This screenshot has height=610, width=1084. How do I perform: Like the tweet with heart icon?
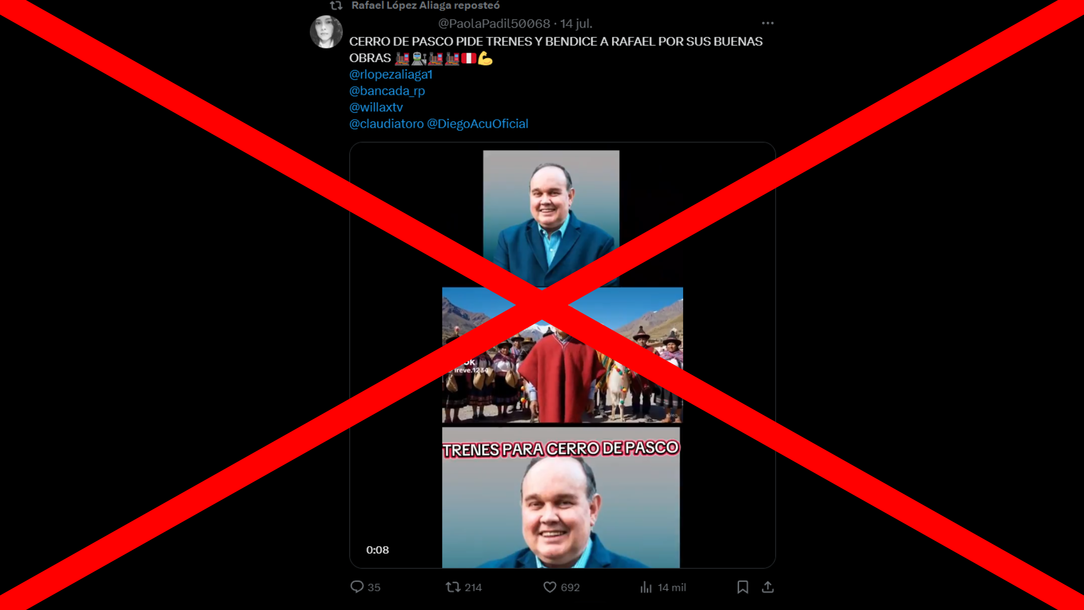(x=550, y=587)
